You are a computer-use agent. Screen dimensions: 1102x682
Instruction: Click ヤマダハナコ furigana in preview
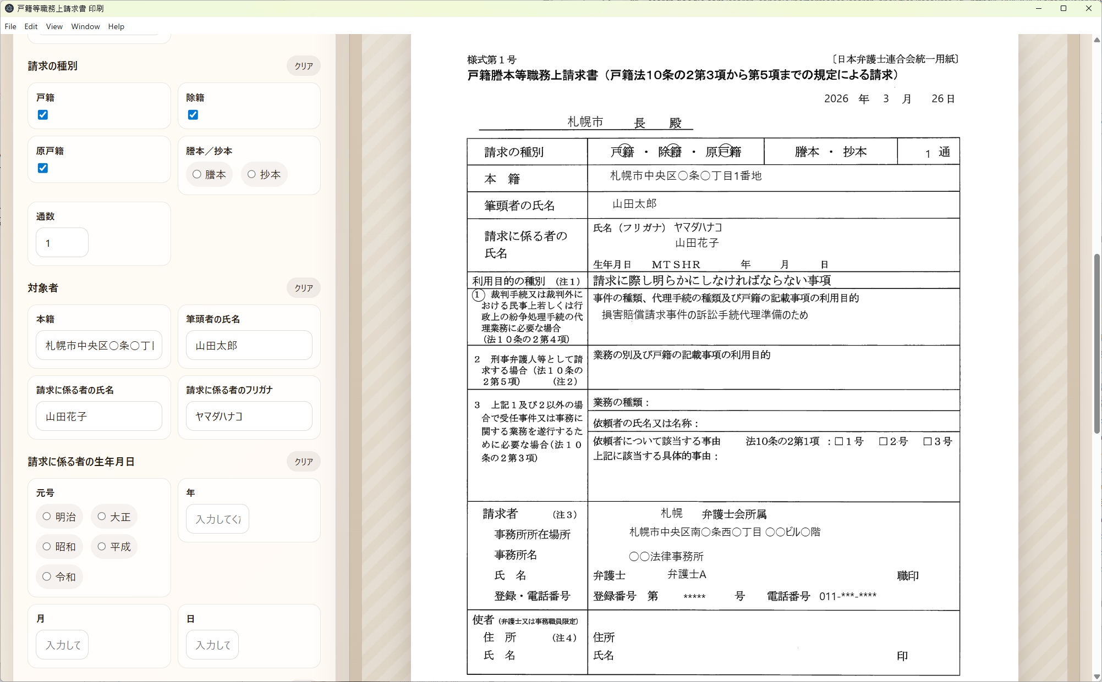698,228
